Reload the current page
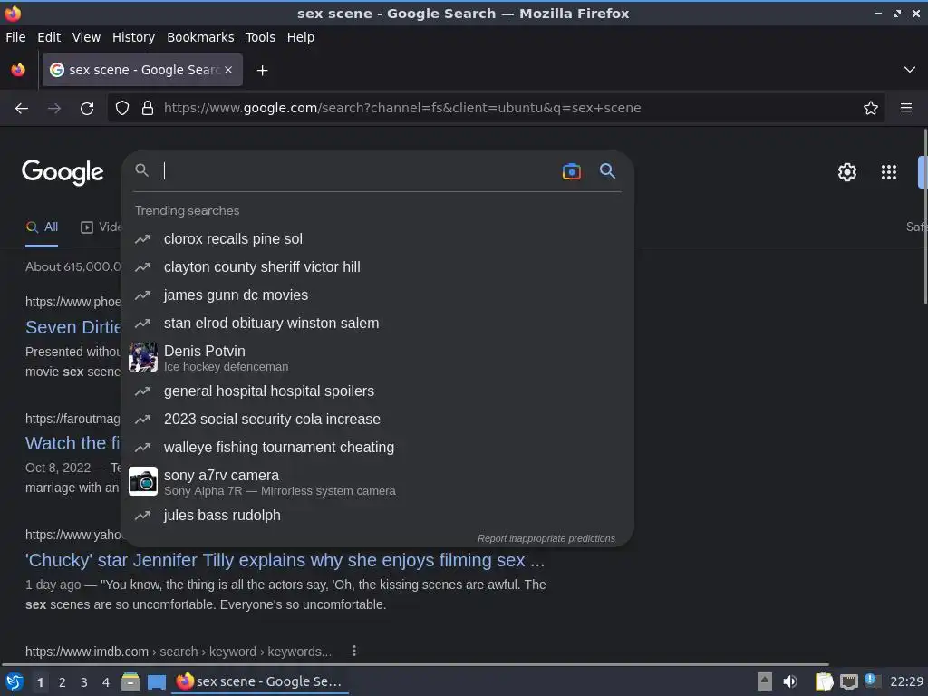 tap(87, 109)
